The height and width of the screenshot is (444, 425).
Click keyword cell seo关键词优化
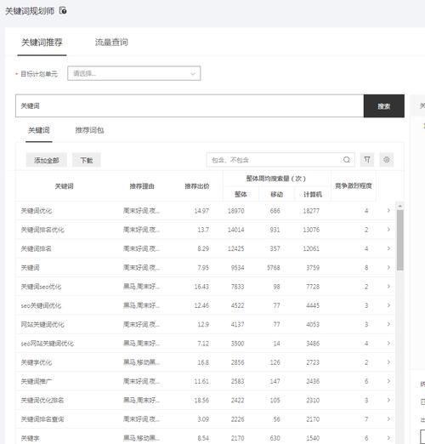pos(41,305)
